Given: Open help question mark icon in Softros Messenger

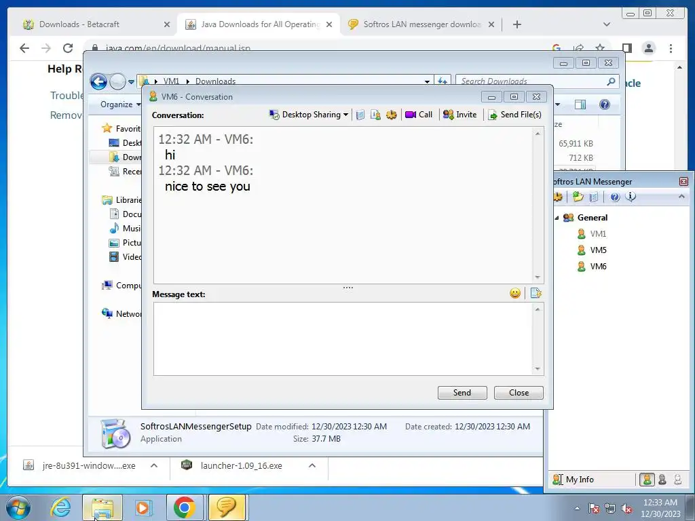Looking at the screenshot, I should tap(615, 197).
